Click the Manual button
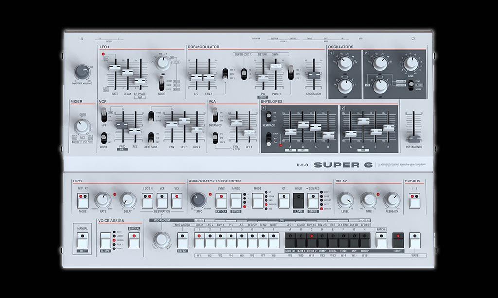Screen dimensions: 498x298 [x=83, y=241]
